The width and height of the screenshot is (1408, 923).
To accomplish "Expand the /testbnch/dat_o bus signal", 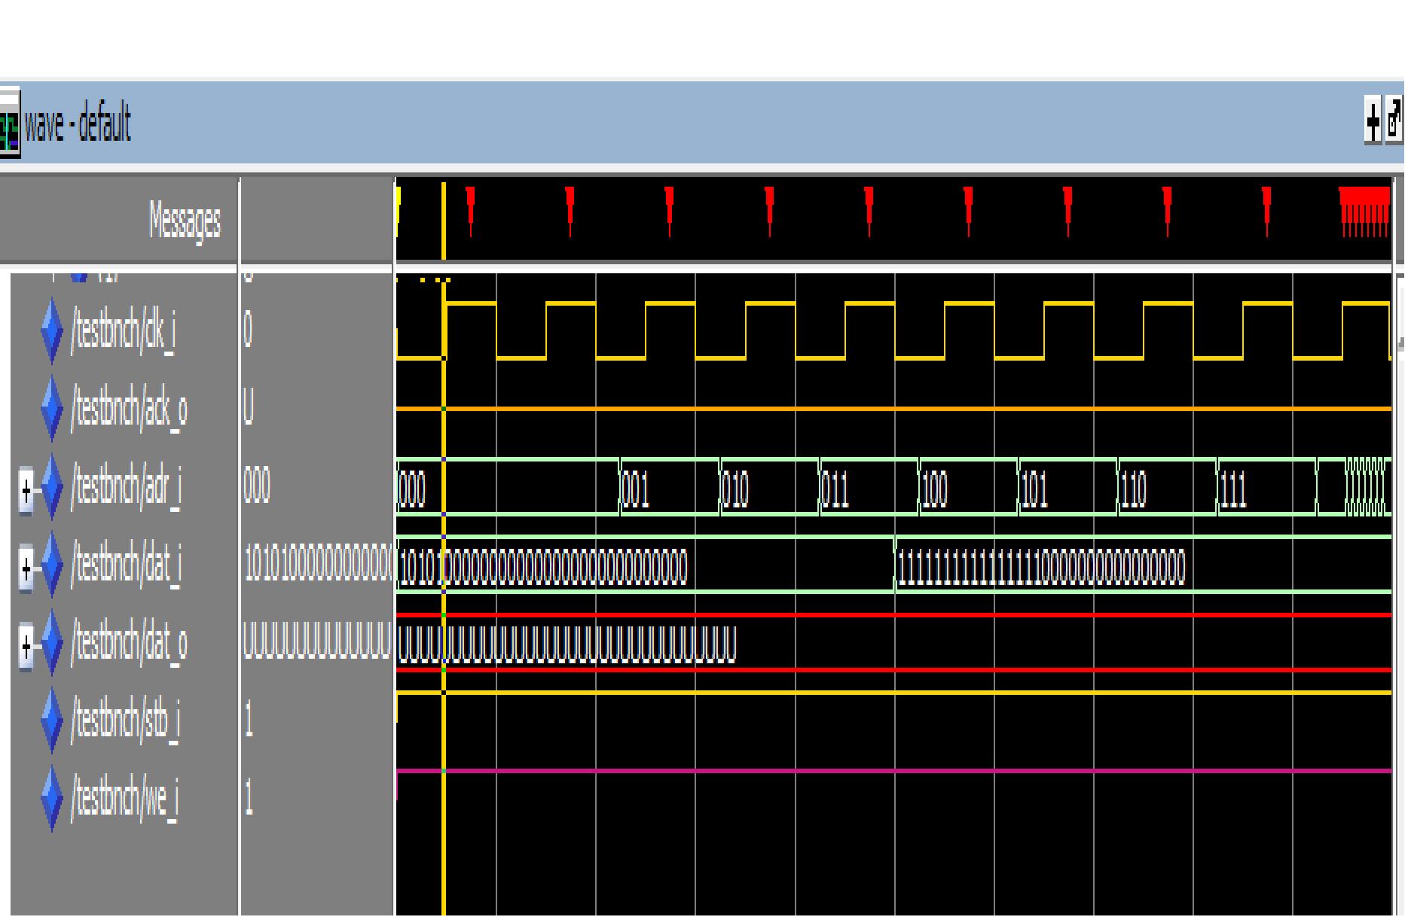I will [26, 644].
